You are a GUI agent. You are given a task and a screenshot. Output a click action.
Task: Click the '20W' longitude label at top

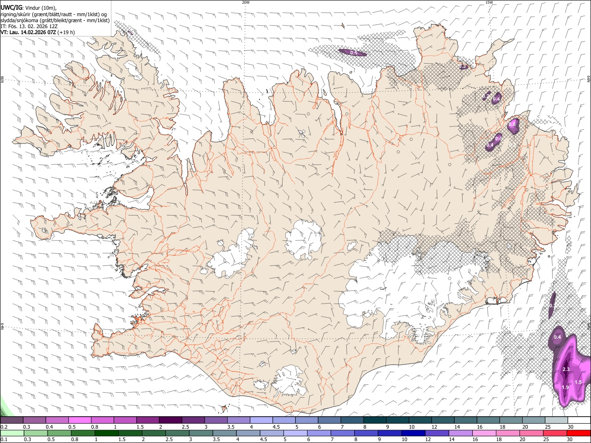pyautogui.click(x=246, y=2)
